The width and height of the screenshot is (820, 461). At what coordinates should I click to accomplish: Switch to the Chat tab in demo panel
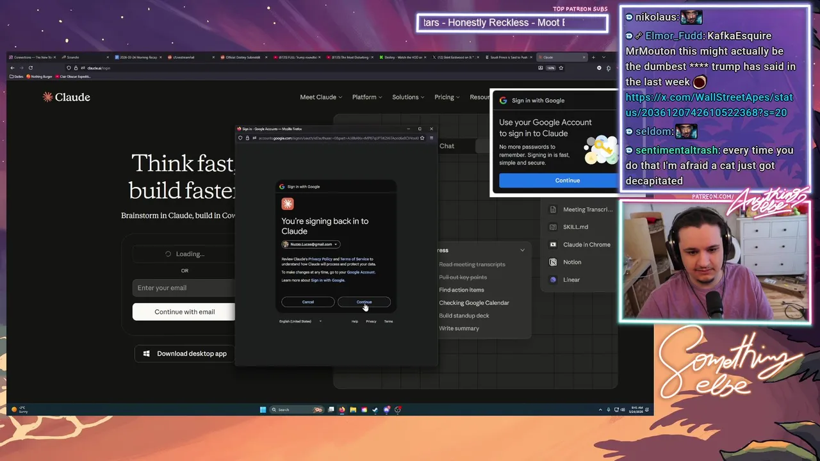coord(447,146)
